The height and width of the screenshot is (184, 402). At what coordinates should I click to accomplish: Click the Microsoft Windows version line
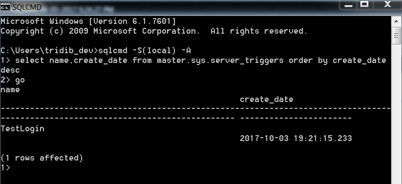[x=88, y=21]
